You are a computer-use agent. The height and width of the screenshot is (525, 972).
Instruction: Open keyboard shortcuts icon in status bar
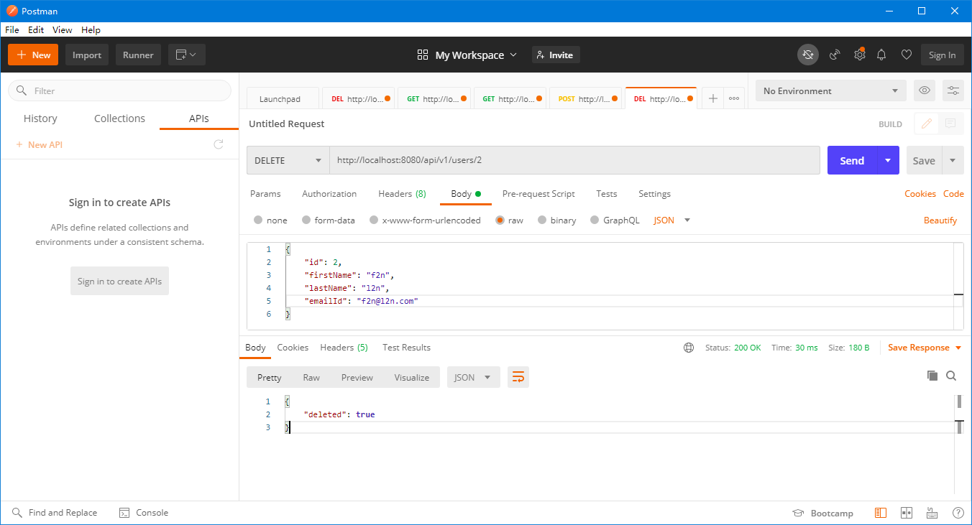[932, 513]
